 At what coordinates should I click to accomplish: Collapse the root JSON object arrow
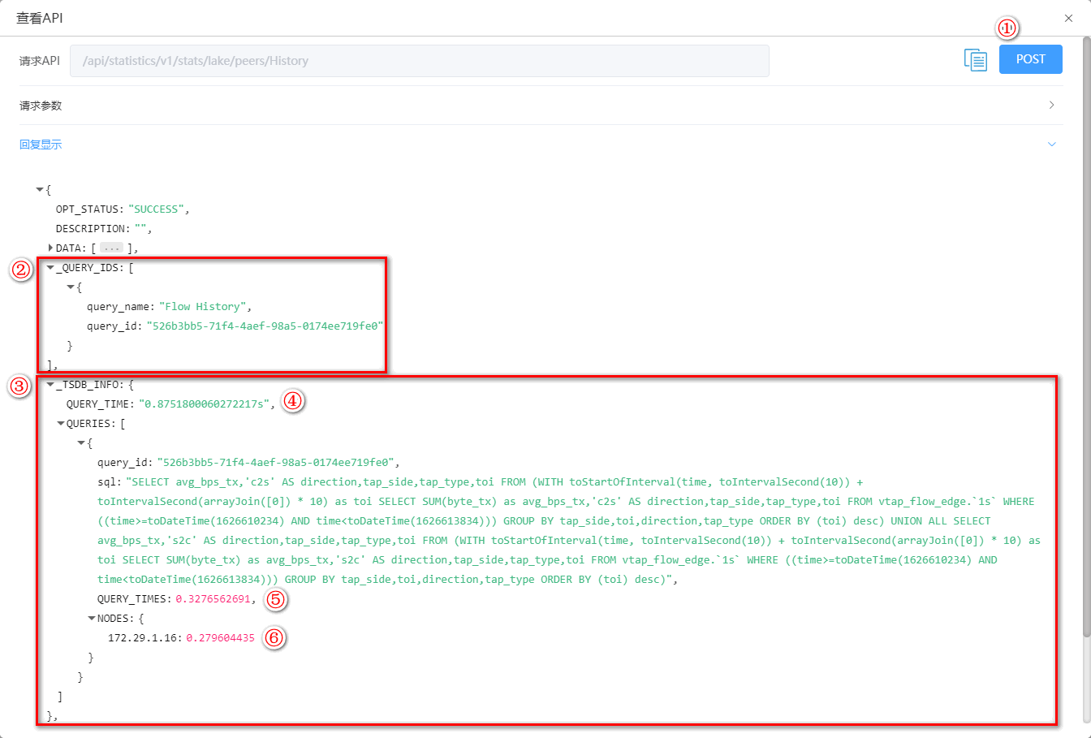(40, 190)
